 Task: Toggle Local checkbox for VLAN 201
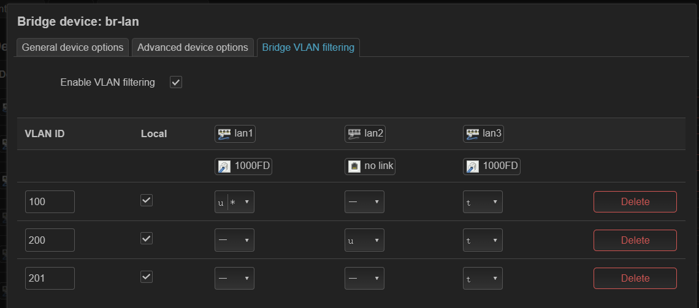click(147, 277)
